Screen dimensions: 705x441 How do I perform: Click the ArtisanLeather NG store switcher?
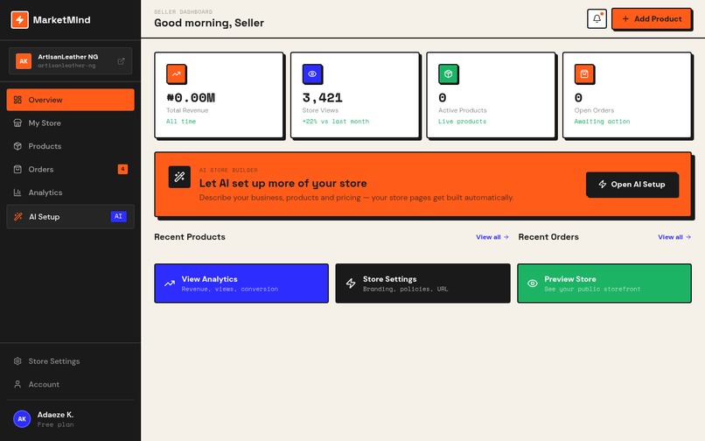pyautogui.click(x=71, y=61)
